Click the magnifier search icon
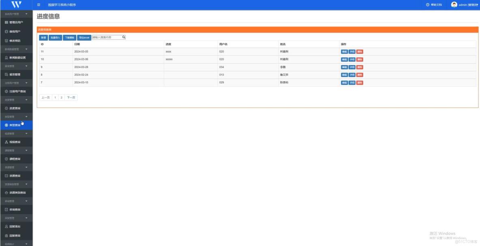Screen dimensions: 480x246 123,37
